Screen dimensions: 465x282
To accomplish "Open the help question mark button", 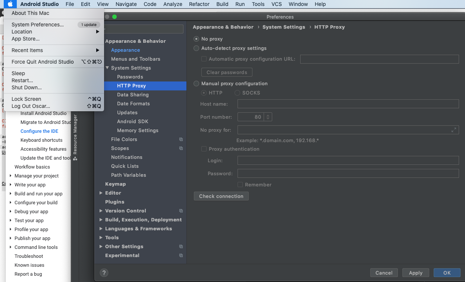I will [x=104, y=273].
